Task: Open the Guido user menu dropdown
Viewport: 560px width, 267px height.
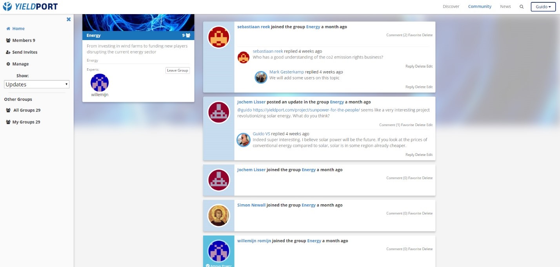Action: 543,7
